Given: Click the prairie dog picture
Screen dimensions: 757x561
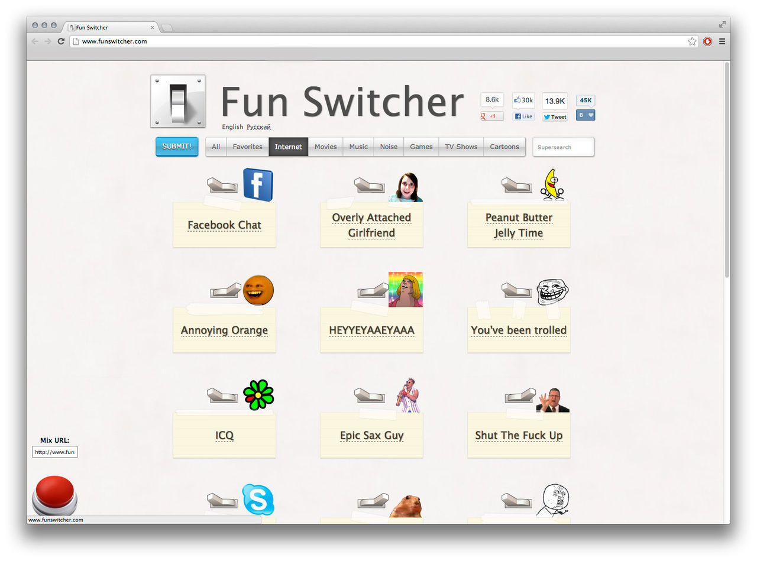Looking at the screenshot, I should click(x=405, y=507).
